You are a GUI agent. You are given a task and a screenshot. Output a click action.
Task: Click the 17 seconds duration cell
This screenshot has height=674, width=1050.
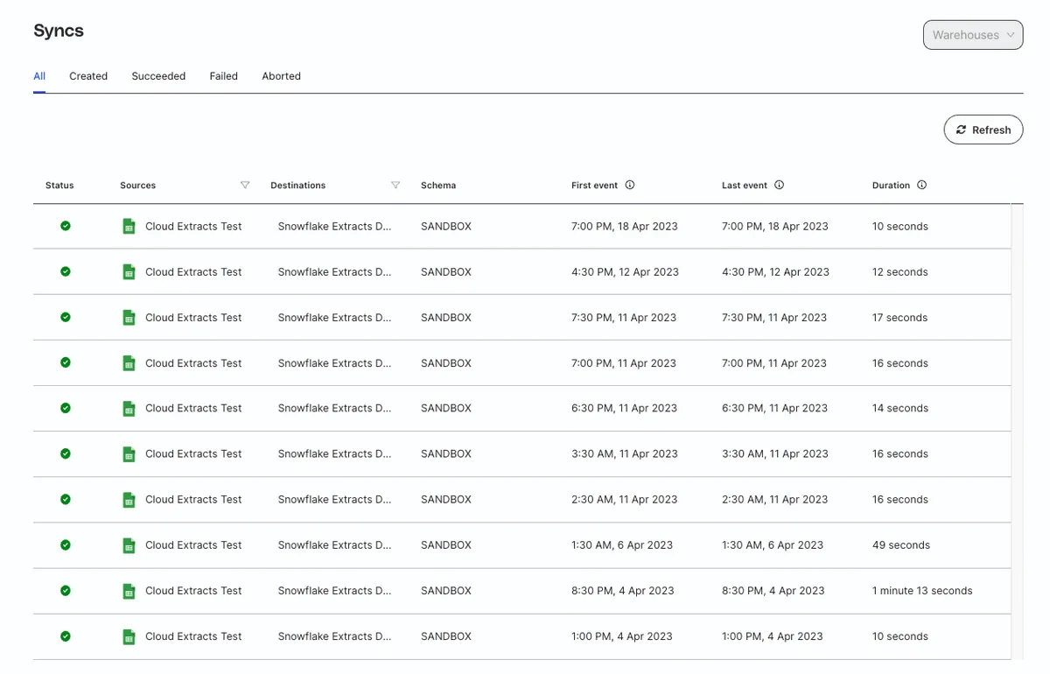tap(899, 317)
